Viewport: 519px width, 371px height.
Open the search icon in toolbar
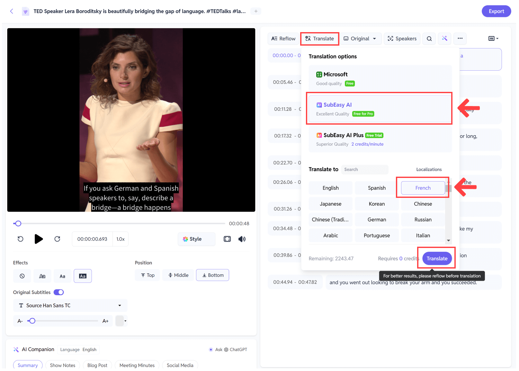pos(429,39)
